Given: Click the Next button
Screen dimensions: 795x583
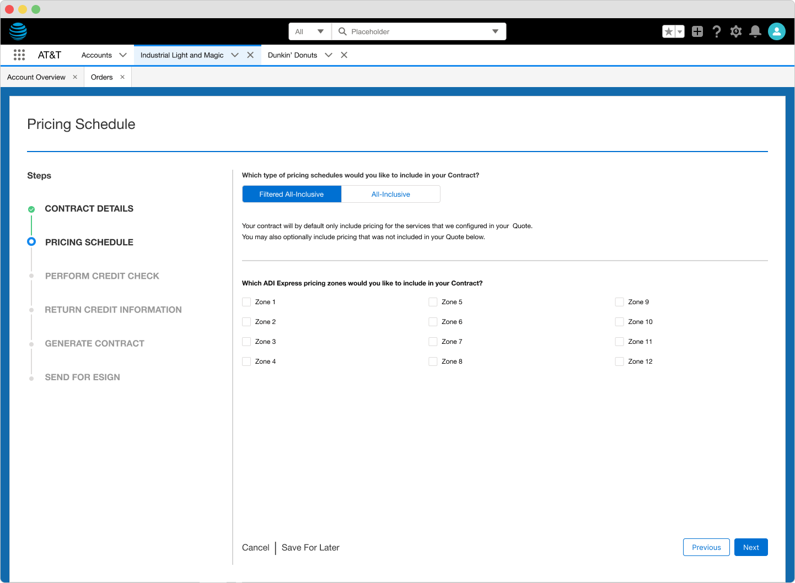Looking at the screenshot, I should point(751,547).
